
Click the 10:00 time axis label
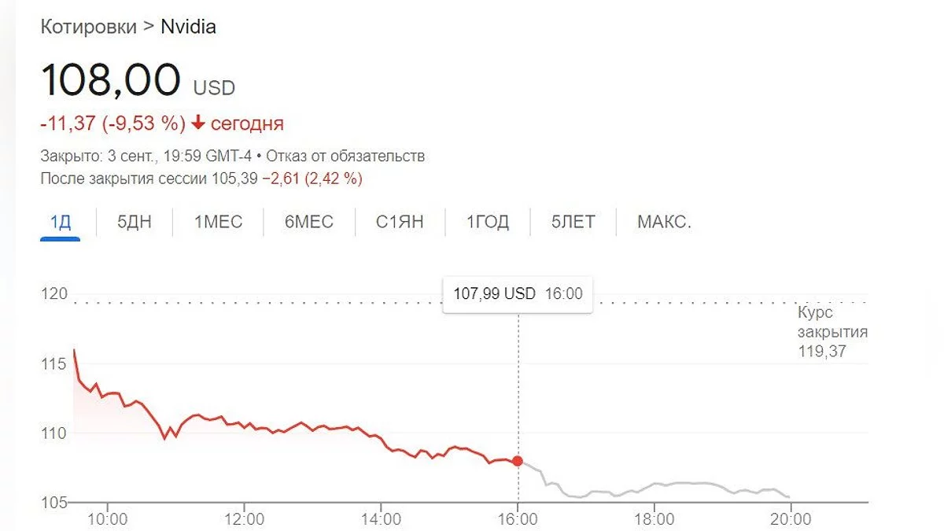pos(107,519)
